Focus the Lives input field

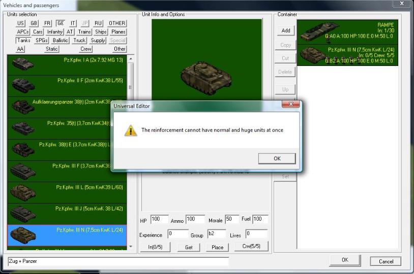pos(256,234)
